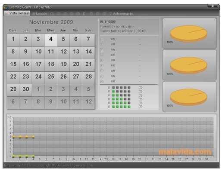Click the level row with three green squares
Viewport: 222px width, 172px height.
click(125, 99)
